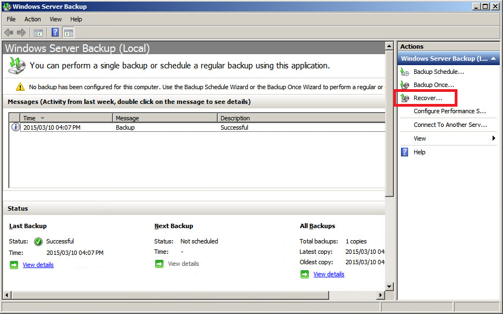Click the Help icon in Actions pane
This screenshot has width=503, height=314.
[x=405, y=152]
